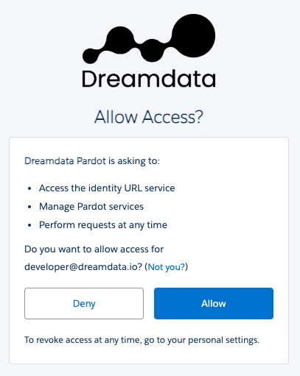This screenshot has height=376, width=300.
Task: Click bullet point before Manage Pardot services
Action: [x=29, y=207]
